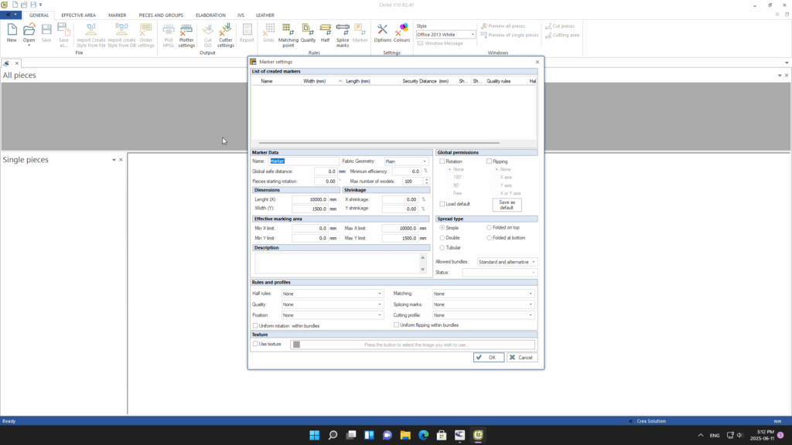Image resolution: width=792 pixels, height=445 pixels.
Task: Tick the Use texture checkbox
Action: coord(256,344)
